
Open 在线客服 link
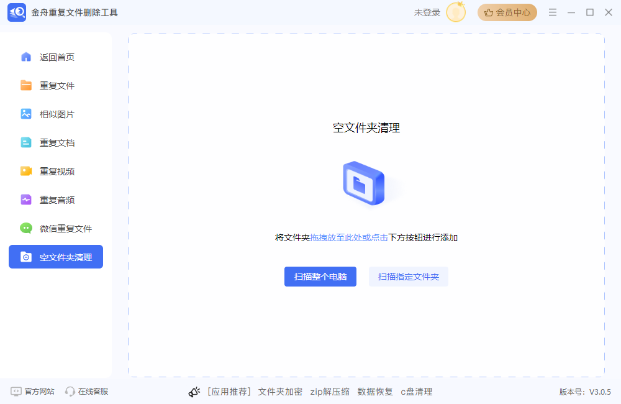(x=93, y=392)
